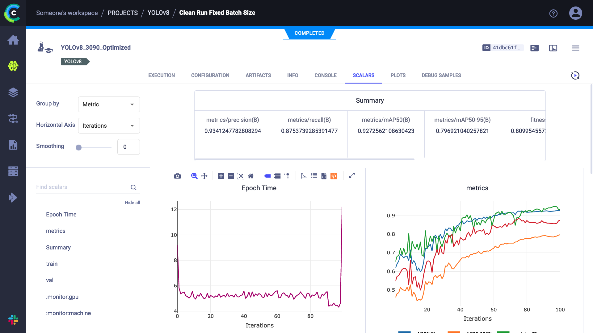
Task: Open the hamburger menu beside the experiment ID
Action: (x=575, y=48)
